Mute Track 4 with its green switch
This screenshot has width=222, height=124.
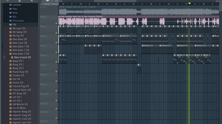tap(56, 43)
